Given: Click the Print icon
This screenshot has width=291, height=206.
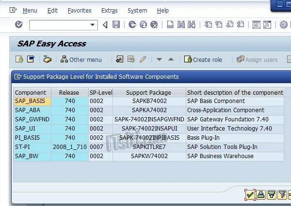Looking at the screenshot, I should (x=170, y=25).
